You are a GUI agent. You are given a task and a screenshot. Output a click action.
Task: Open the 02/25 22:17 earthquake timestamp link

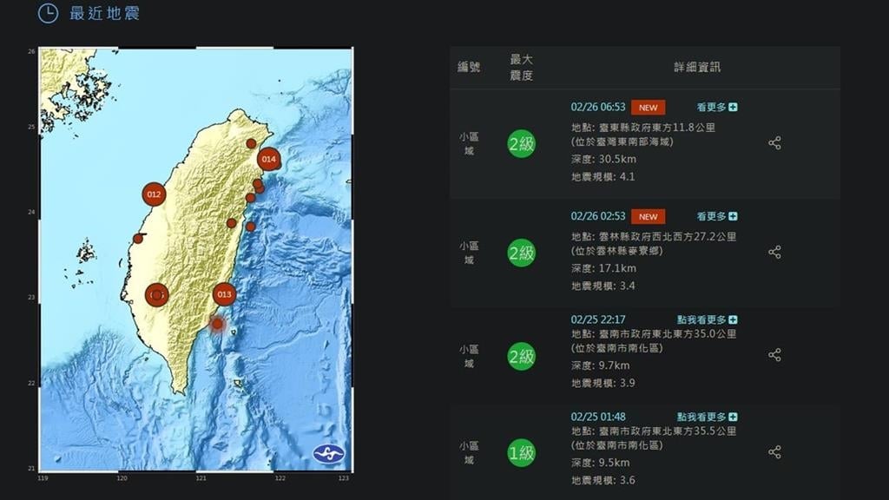597,319
